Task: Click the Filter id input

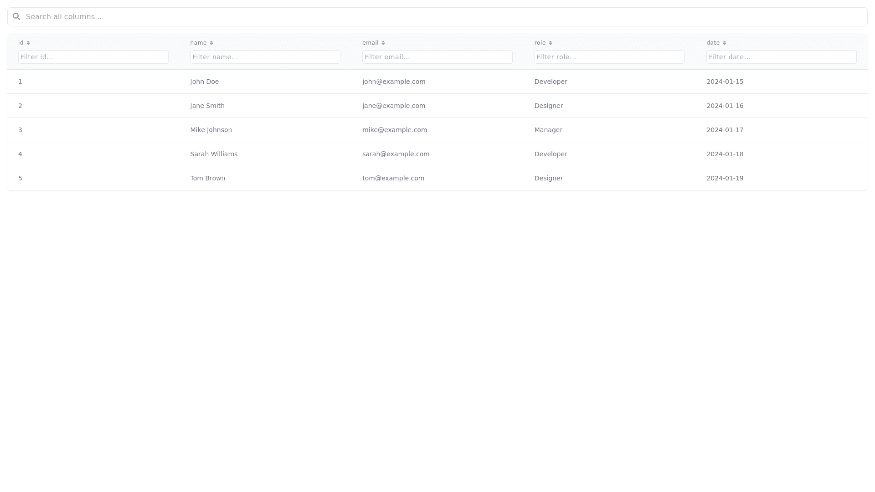Action: [93, 57]
